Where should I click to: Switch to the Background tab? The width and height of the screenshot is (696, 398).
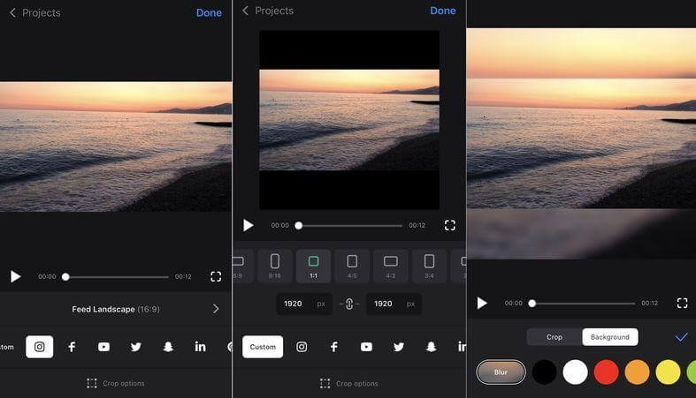[x=610, y=337]
